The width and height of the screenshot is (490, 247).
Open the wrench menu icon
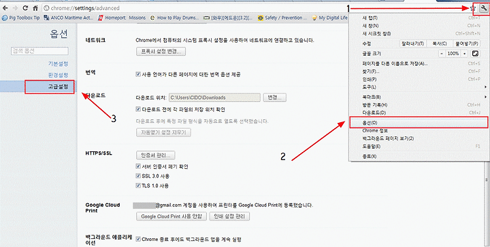pos(483,8)
